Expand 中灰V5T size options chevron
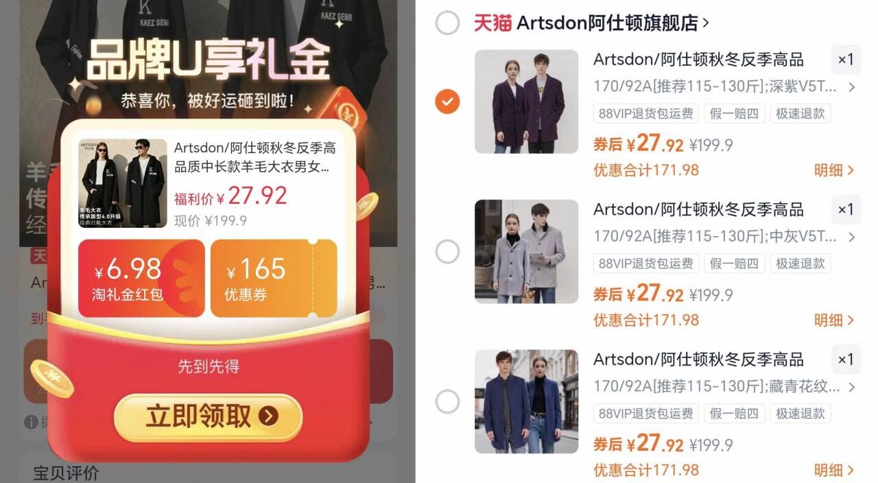Image resolution: width=878 pixels, height=483 pixels. 851,237
